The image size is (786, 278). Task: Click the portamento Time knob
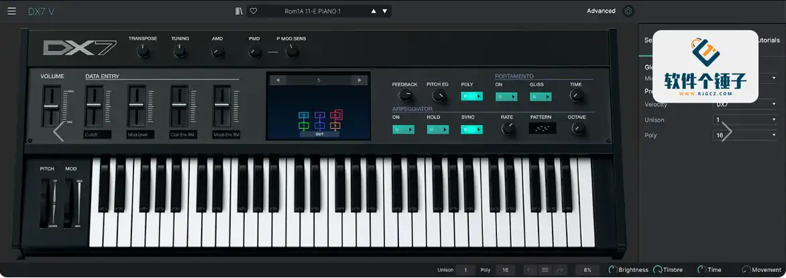point(576,96)
